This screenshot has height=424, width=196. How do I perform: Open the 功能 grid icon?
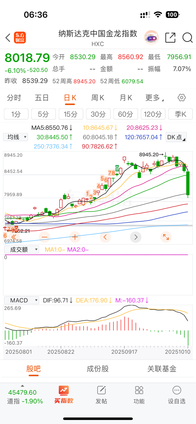tap(139, 390)
